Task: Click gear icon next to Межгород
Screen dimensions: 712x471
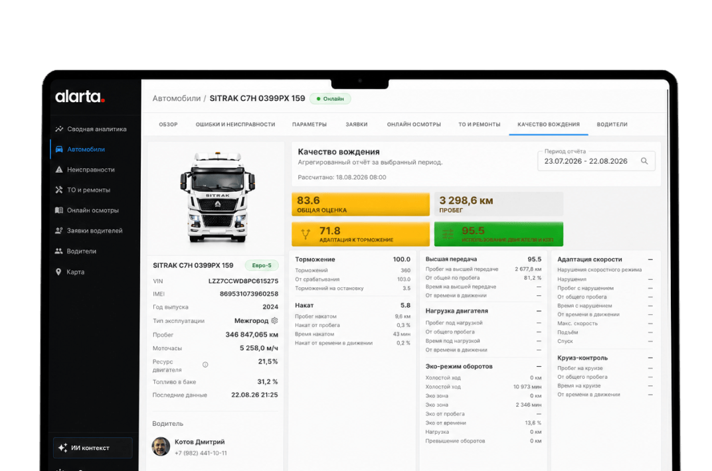Action: coord(274,320)
